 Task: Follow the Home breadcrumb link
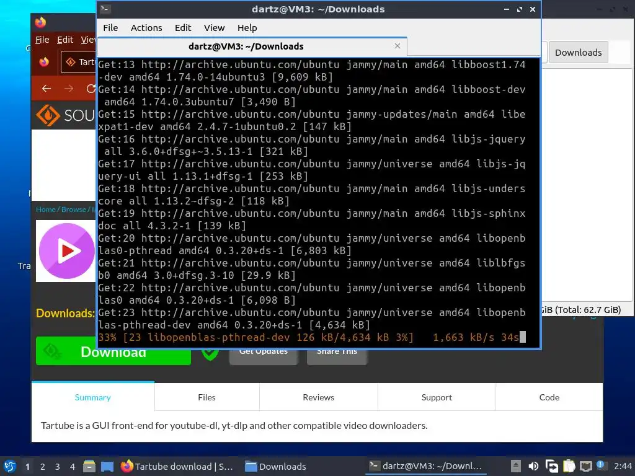coord(45,209)
